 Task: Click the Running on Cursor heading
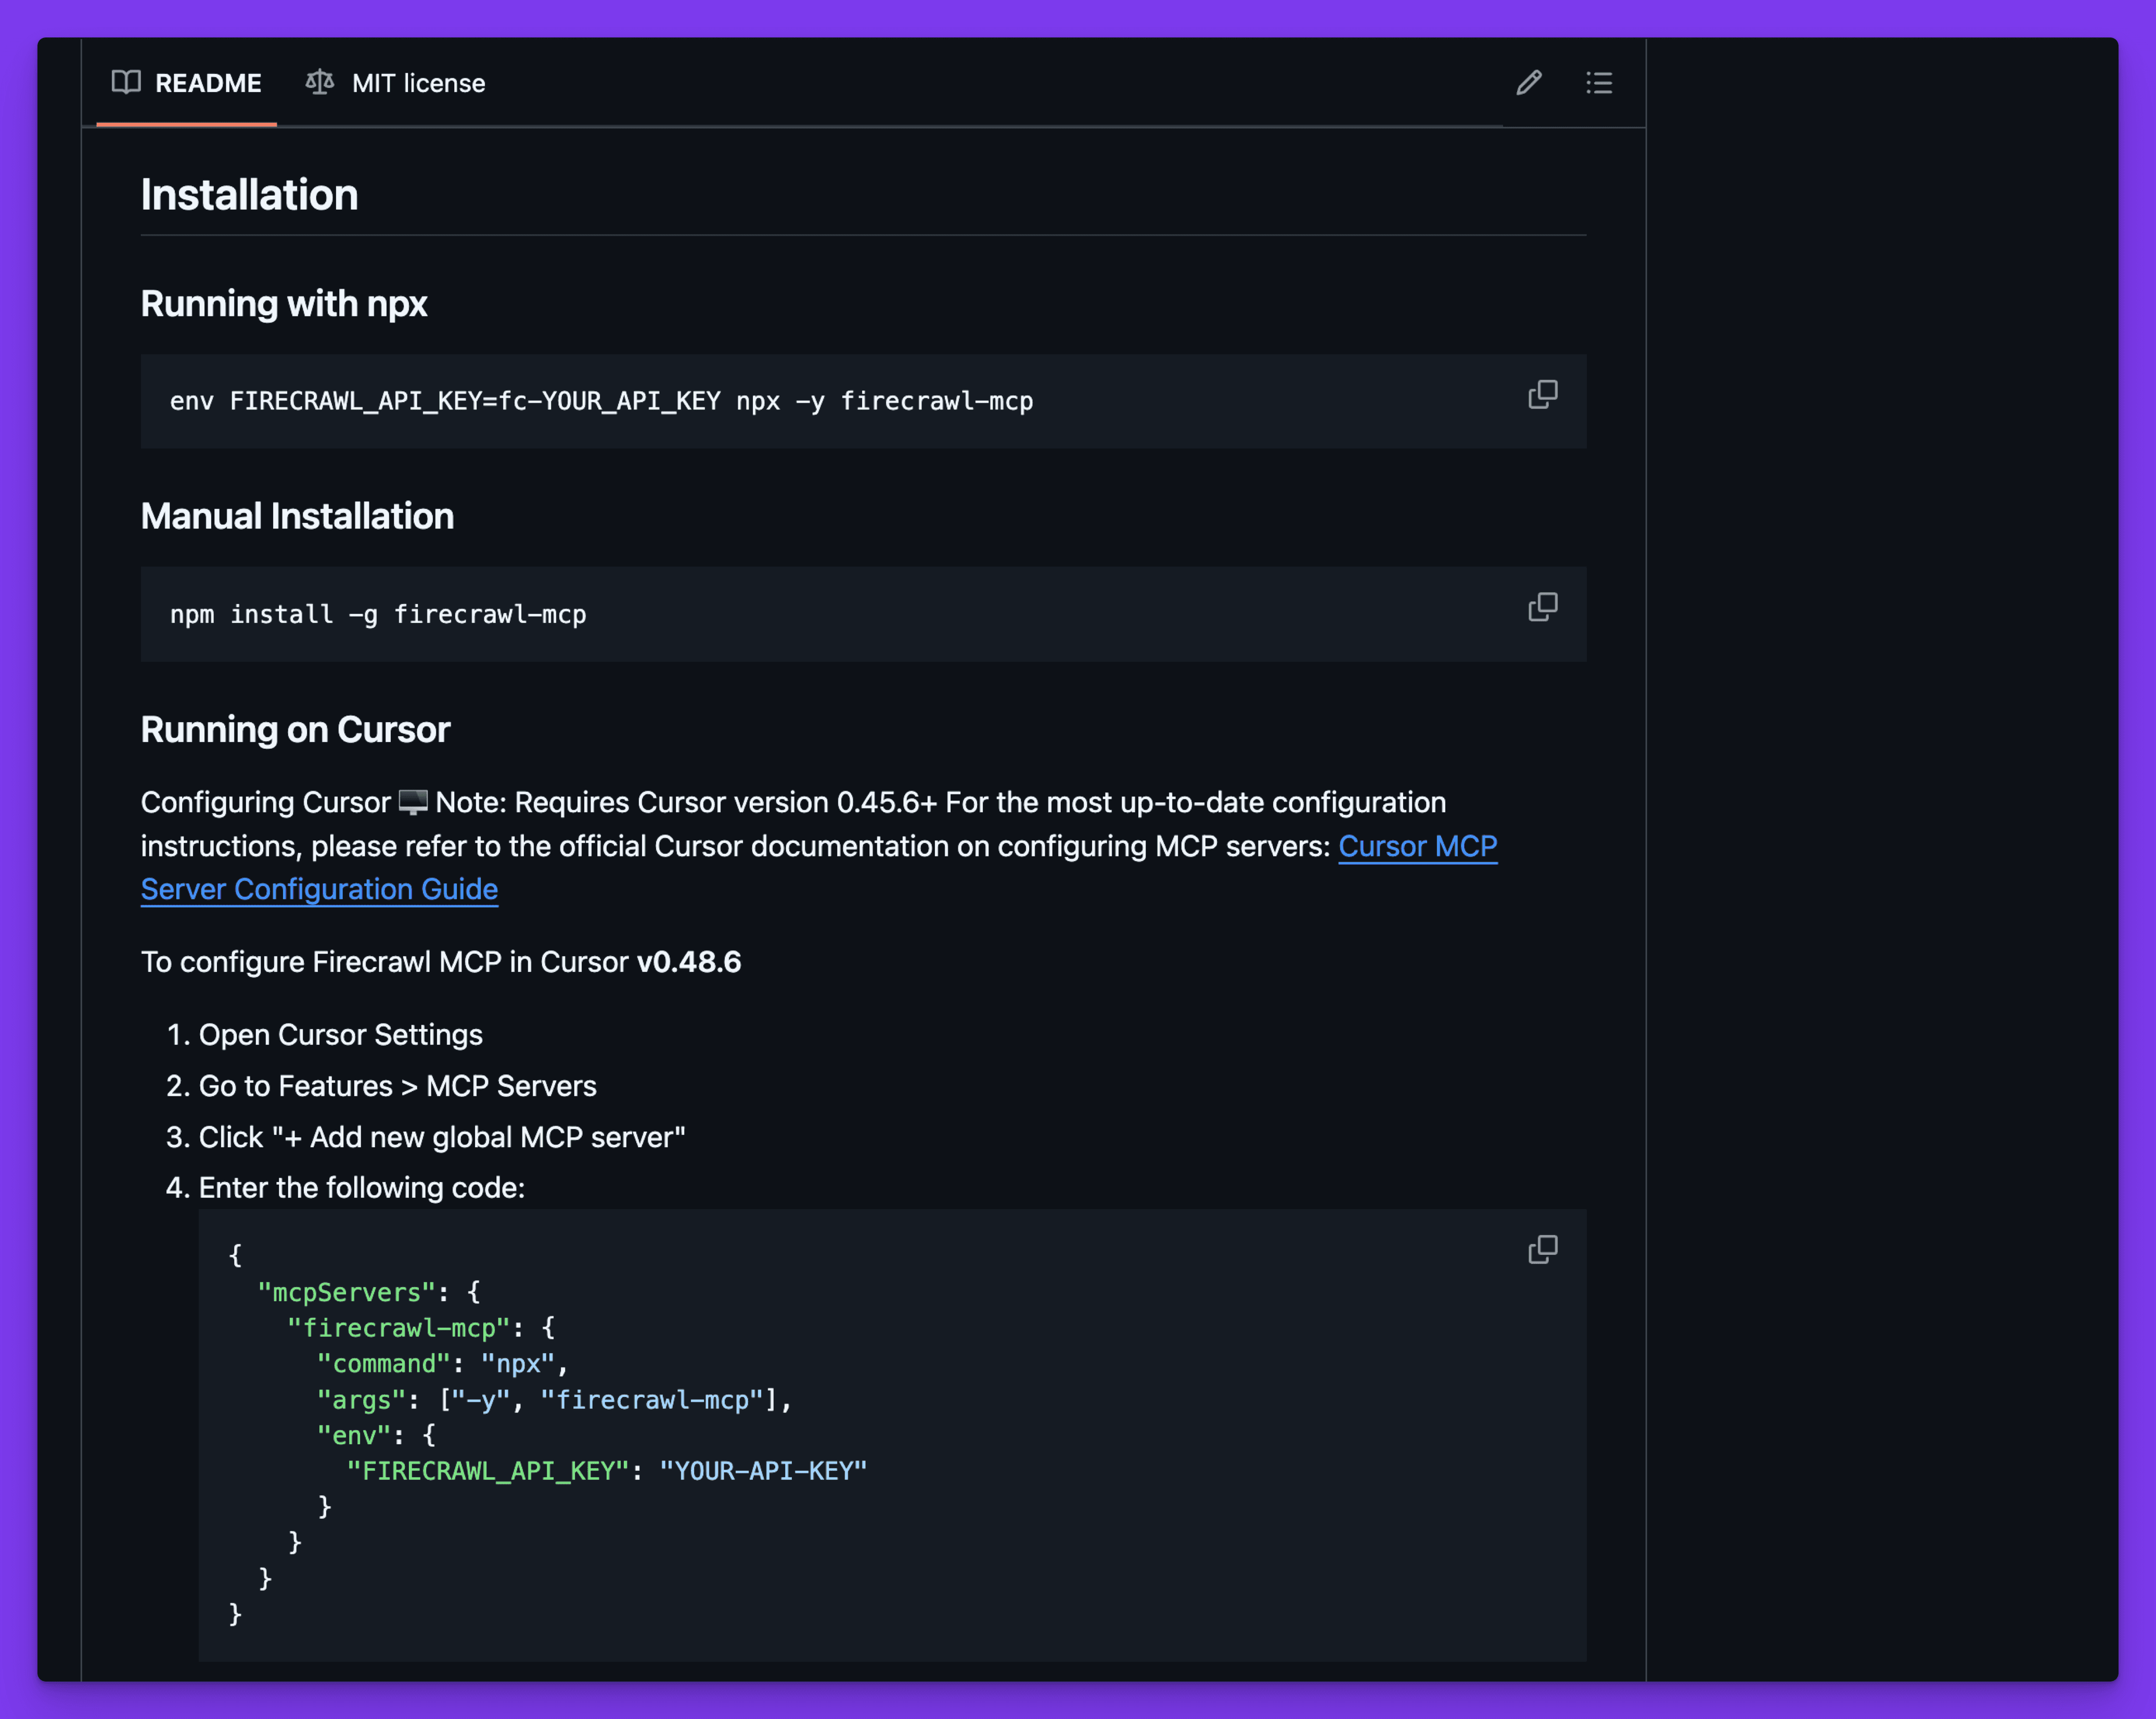(295, 730)
